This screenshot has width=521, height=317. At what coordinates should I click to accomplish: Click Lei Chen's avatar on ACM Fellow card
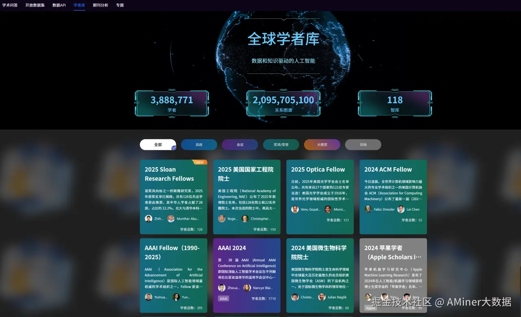coord(400,209)
